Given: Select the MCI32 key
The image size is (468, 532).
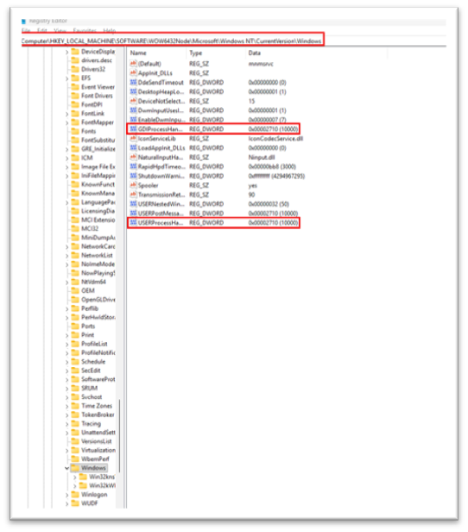Looking at the screenshot, I should [x=90, y=228].
